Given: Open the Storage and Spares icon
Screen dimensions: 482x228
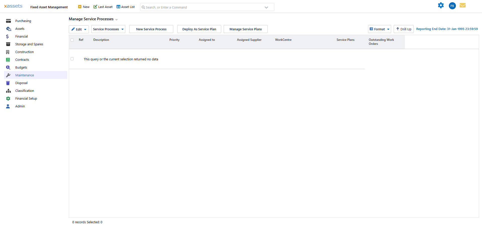Looking at the screenshot, I should pyautogui.click(x=8, y=44).
